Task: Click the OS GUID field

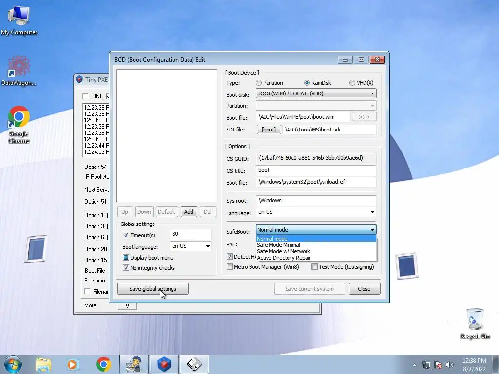Action: [x=316, y=158]
